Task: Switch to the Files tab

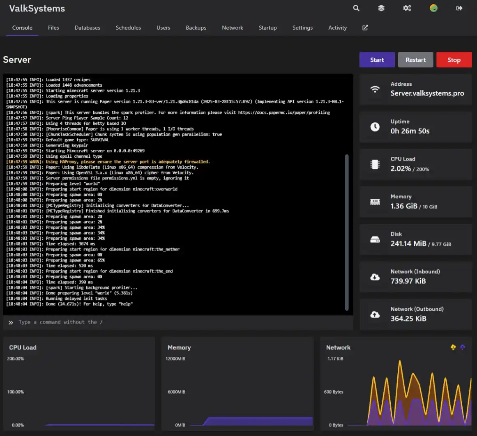Action: [x=53, y=28]
